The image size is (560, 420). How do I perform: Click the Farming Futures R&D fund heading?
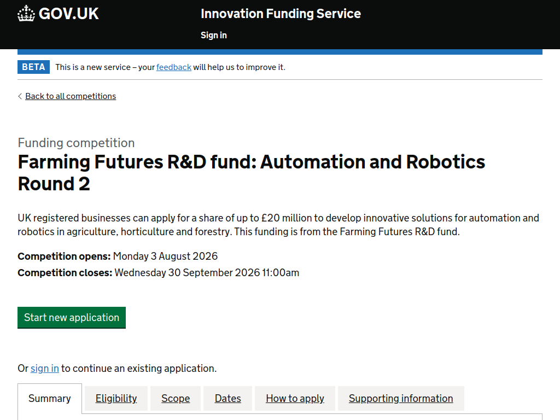(252, 173)
